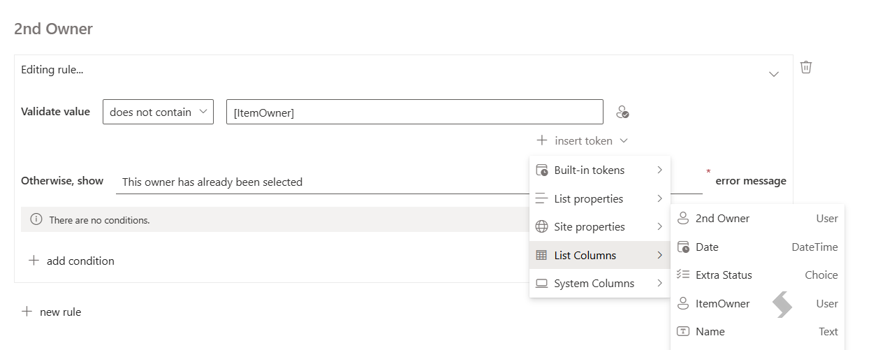
Task: Delete the rule with the trash icon
Action: pos(806,67)
